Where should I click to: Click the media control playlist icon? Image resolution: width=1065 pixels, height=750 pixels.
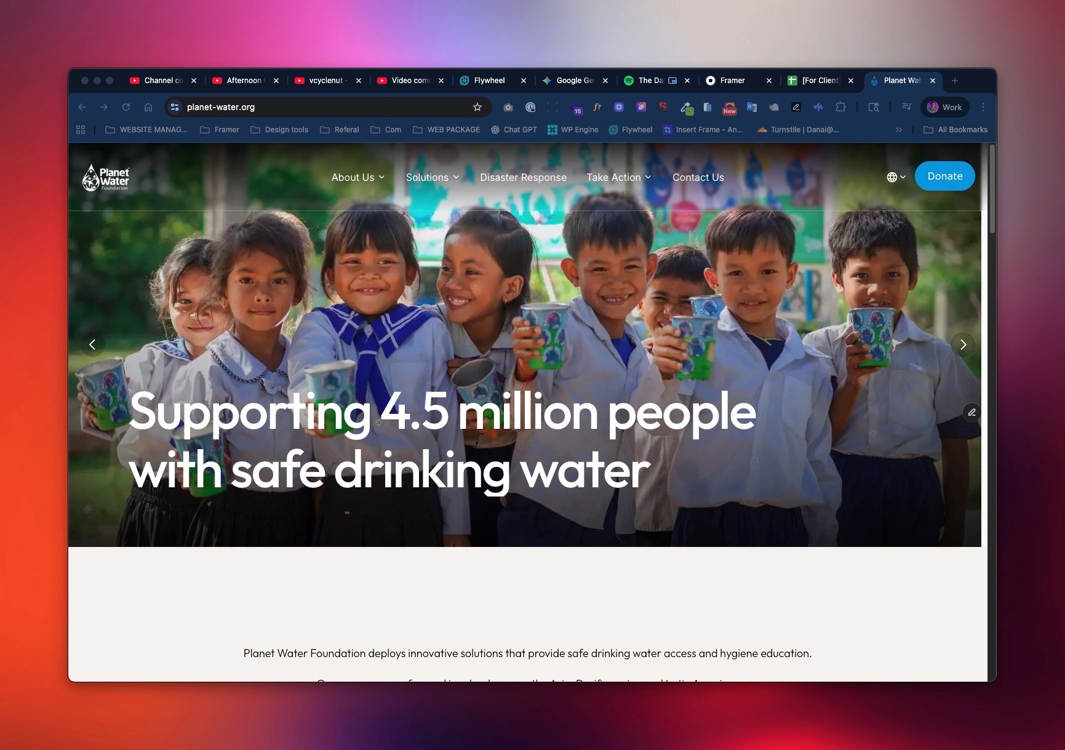coord(907,107)
